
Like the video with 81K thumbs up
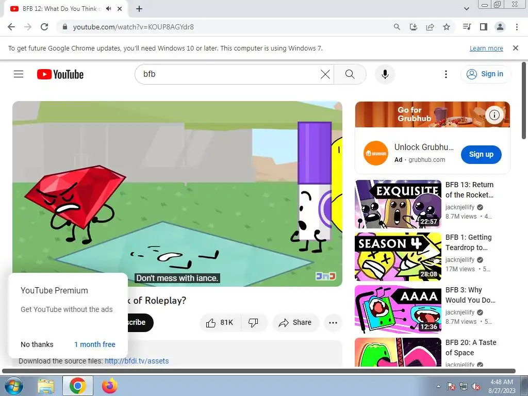coord(220,323)
